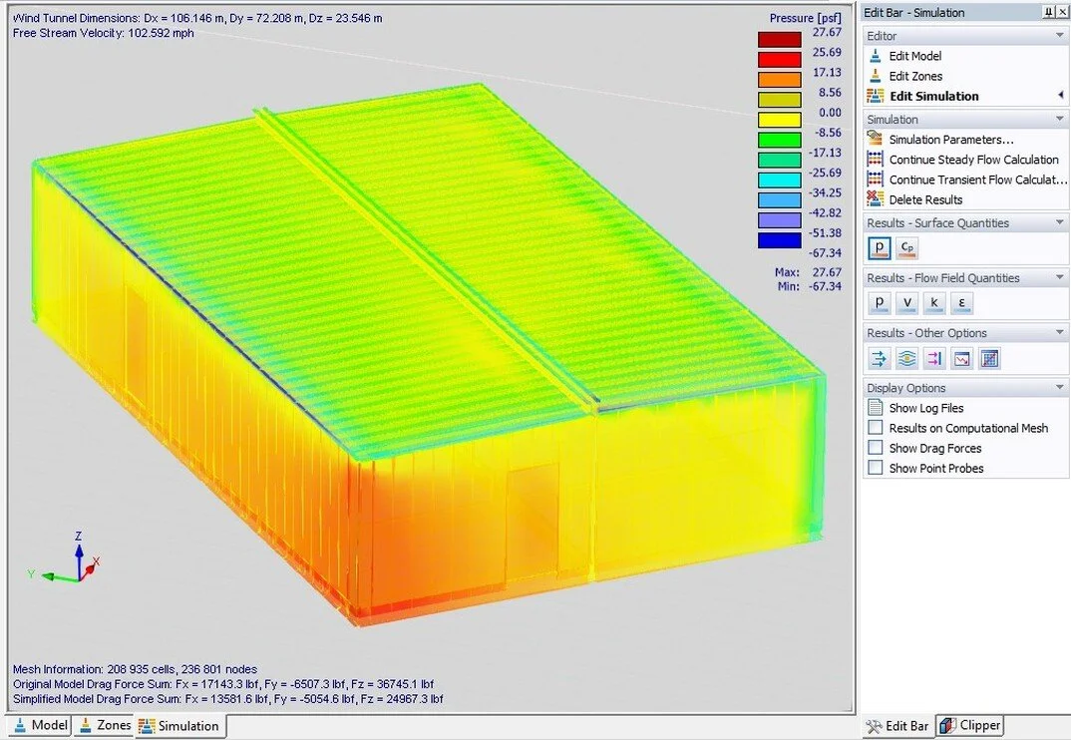Switch to the Clipper tab
This screenshot has height=740, width=1071.
coord(969,725)
